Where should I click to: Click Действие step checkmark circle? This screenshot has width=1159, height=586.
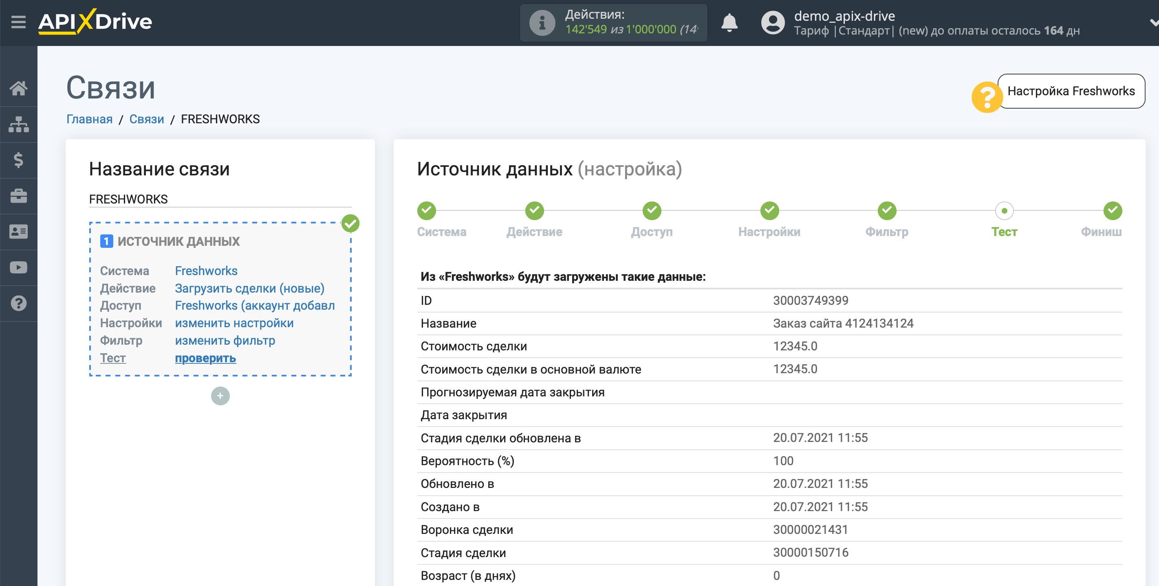click(x=535, y=210)
